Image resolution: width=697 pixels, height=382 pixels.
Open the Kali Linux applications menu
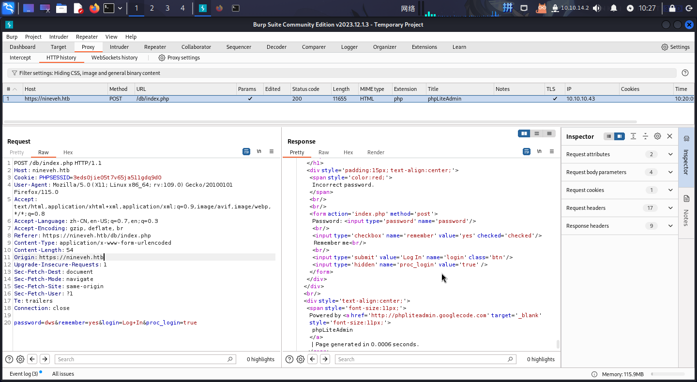click(9, 8)
